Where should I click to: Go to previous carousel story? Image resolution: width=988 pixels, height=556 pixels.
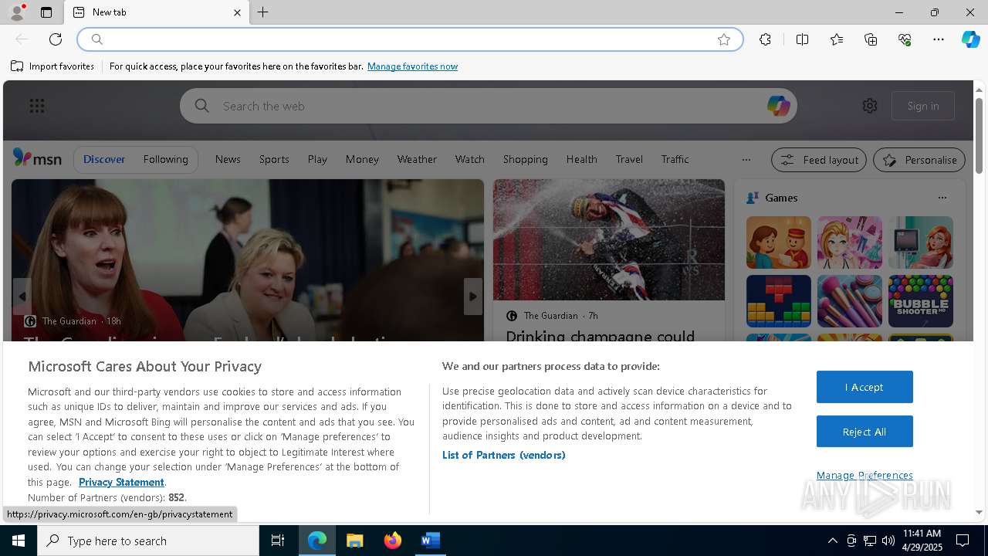click(x=22, y=297)
